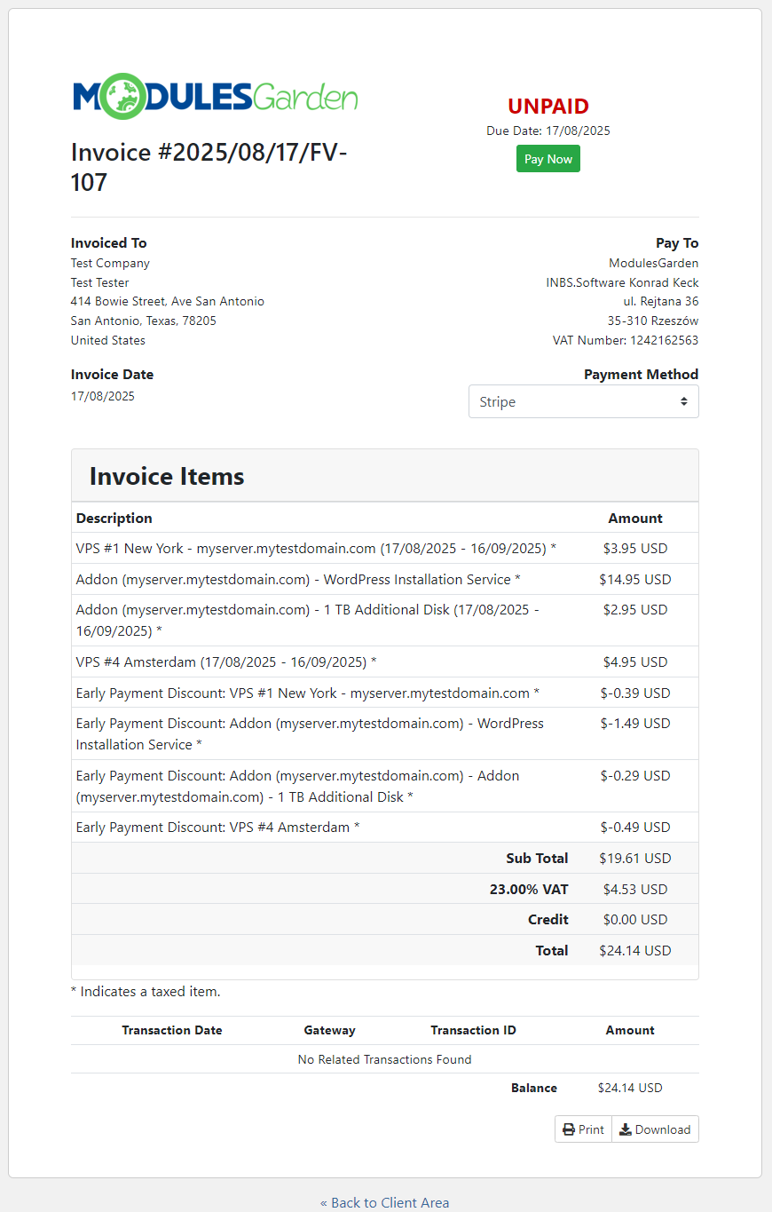The width and height of the screenshot is (772, 1212).
Task: Click the UNPAID status label
Action: [x=547, y=106]
